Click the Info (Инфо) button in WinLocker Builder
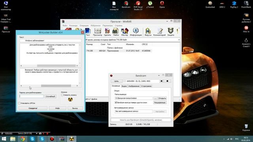 click(57, 108)
